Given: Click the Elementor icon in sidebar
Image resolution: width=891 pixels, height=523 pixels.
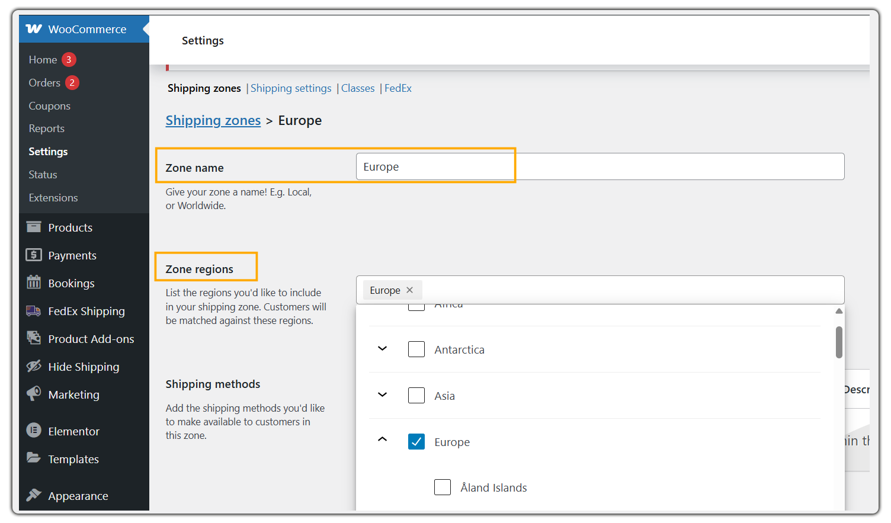Looking at the screenshot, I should tap(34, 431).
